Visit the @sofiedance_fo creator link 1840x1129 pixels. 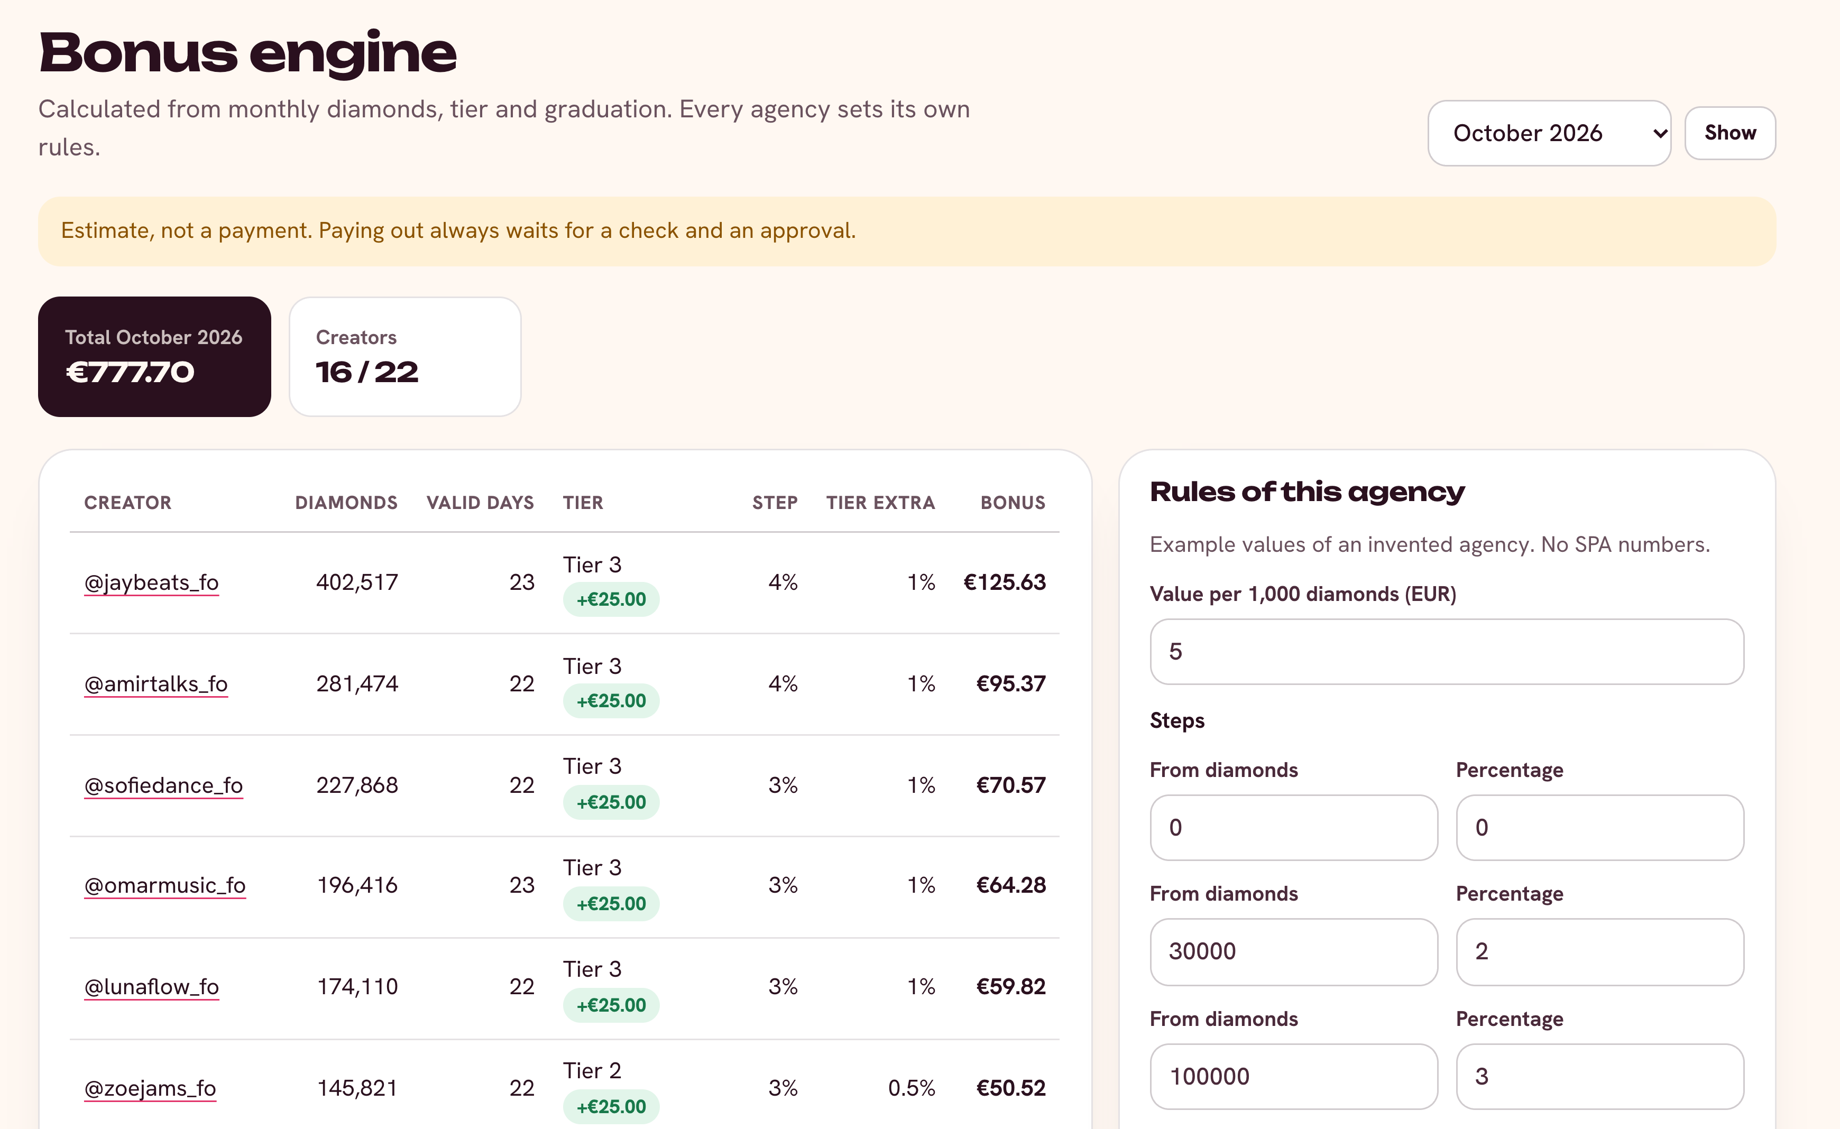pyautogui.click(x=163, y=785)
